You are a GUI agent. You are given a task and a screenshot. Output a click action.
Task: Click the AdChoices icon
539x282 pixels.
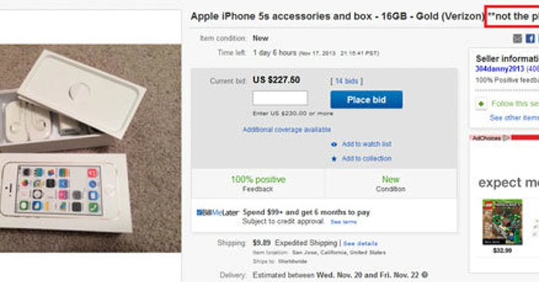(506, 138)
